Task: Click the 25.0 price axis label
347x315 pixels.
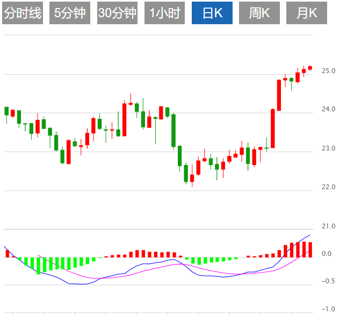Action: click(329, 71)
